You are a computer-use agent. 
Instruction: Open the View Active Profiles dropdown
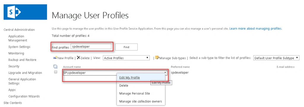coord(126,58)
